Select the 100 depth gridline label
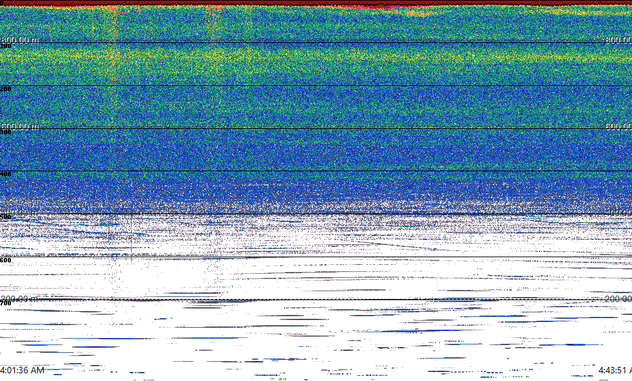 click(6, 46)
